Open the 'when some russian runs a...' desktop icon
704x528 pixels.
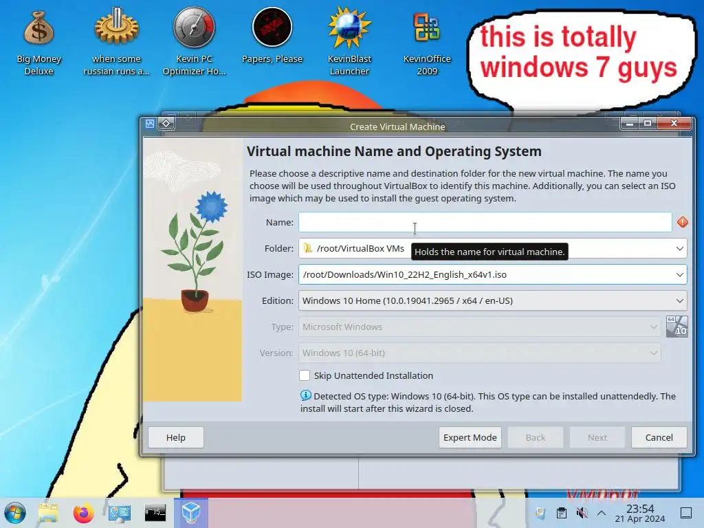[117, 43]
